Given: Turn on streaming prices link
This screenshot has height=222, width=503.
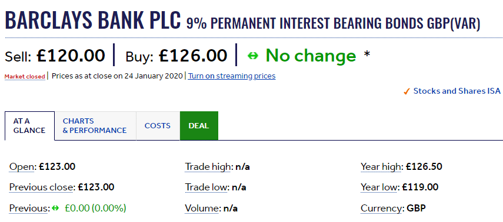Looking at the screenshot, I should click(232, 76).
